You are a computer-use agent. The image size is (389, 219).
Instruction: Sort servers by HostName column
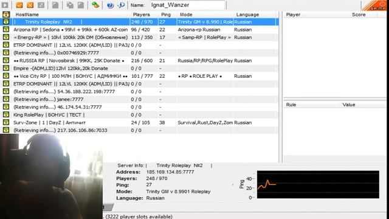pos(27,15)
